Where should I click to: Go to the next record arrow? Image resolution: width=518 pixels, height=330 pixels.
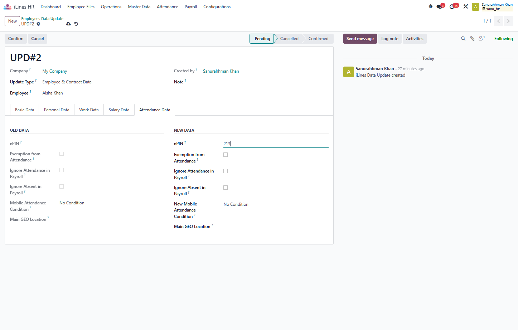tap(508, 21)
